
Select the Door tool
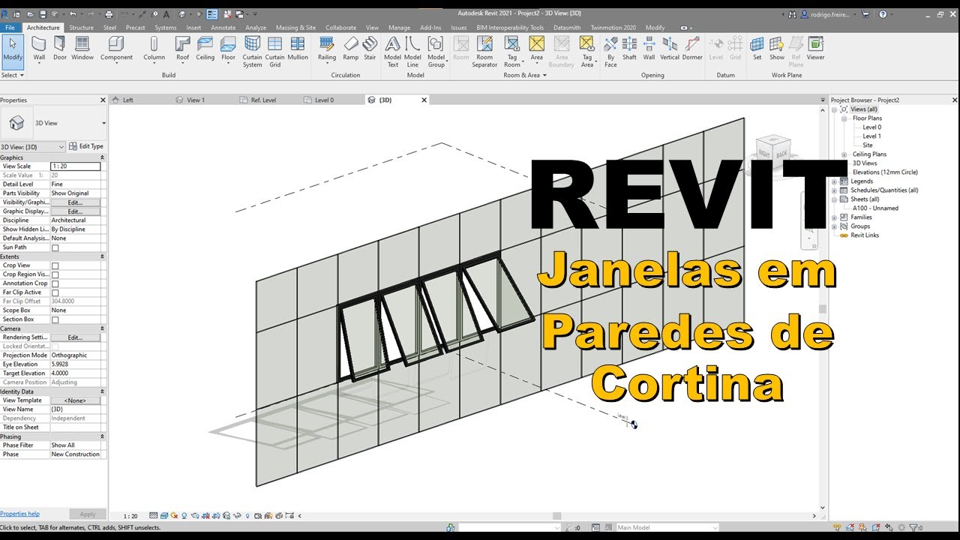tap(60, 48)
